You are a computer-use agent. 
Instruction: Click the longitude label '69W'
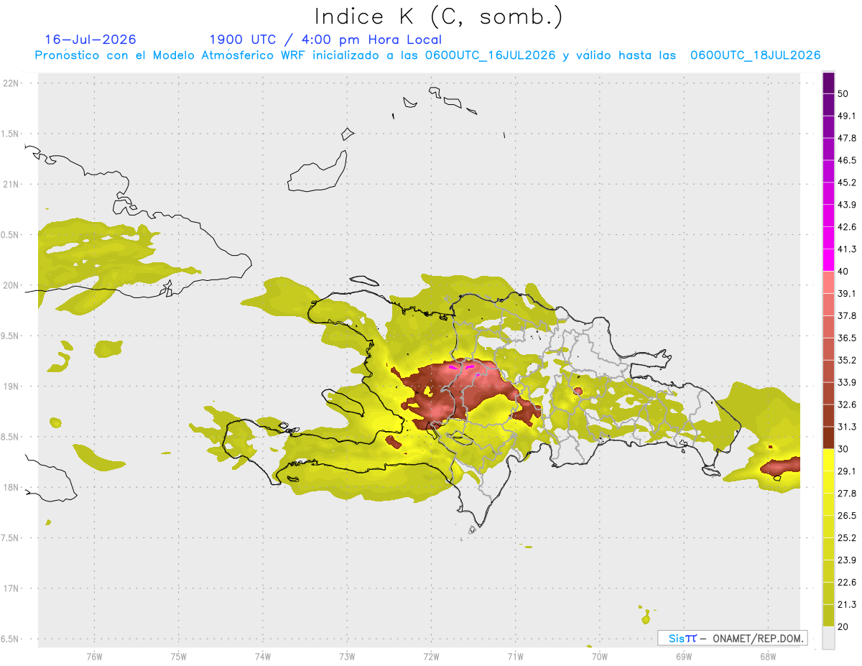pos(684,656)
